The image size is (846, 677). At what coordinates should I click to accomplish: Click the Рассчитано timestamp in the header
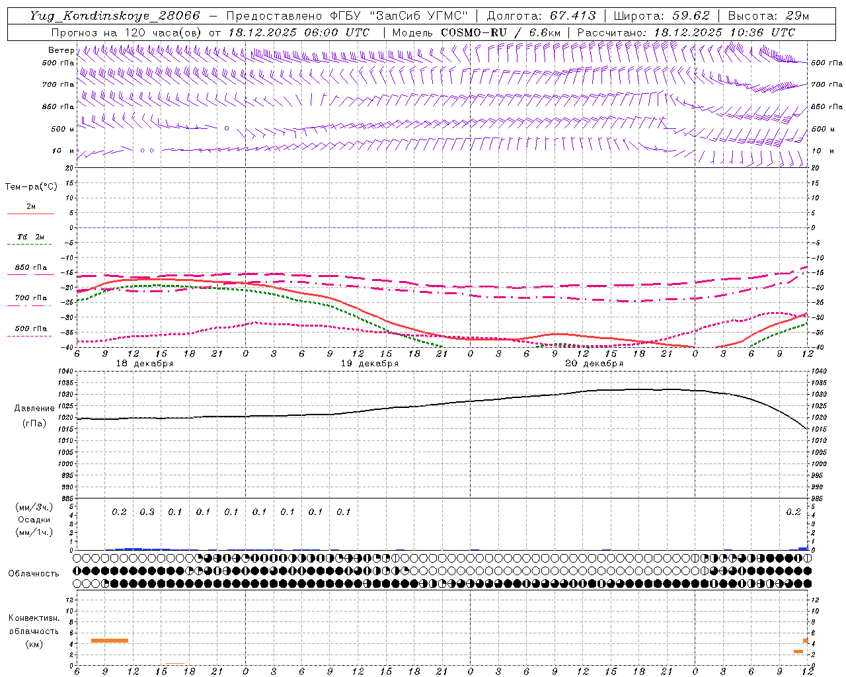pyautogui.click(x=686, y=32)
